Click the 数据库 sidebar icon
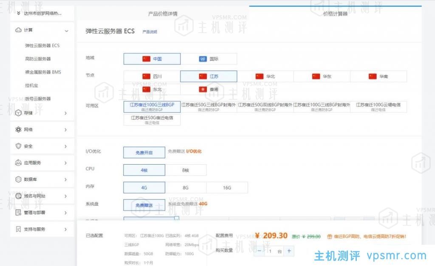The image size is (435, 266). point(18,179)
